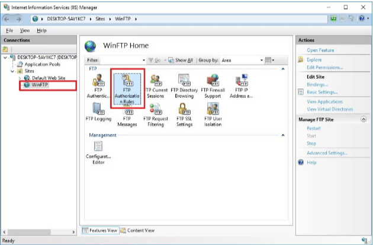Open the Filter combo box dropdown
This screenshot has height=245, width=373.
(x=143, y=60)
